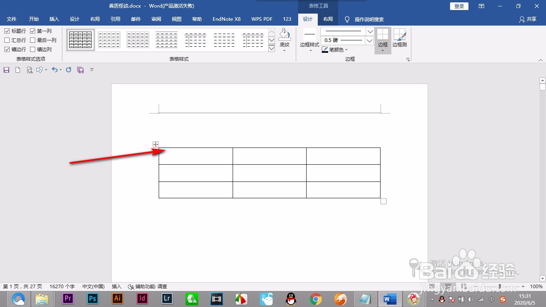Image resolution: width=546 pixels, height=307 pixels.
Task: Click the Save icon in quick access toolbar
Action: click(x=6, y=70)
